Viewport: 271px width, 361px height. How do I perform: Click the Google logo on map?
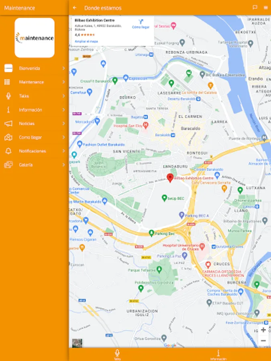pos(170,345)
